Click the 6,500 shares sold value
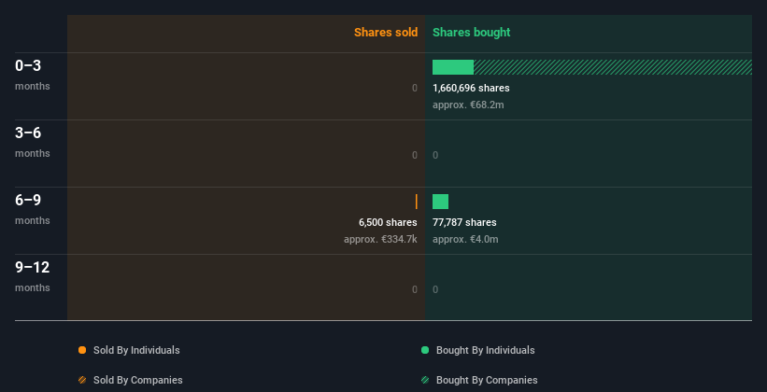Screen dimensions: 767x392 (x=388, y=222)
